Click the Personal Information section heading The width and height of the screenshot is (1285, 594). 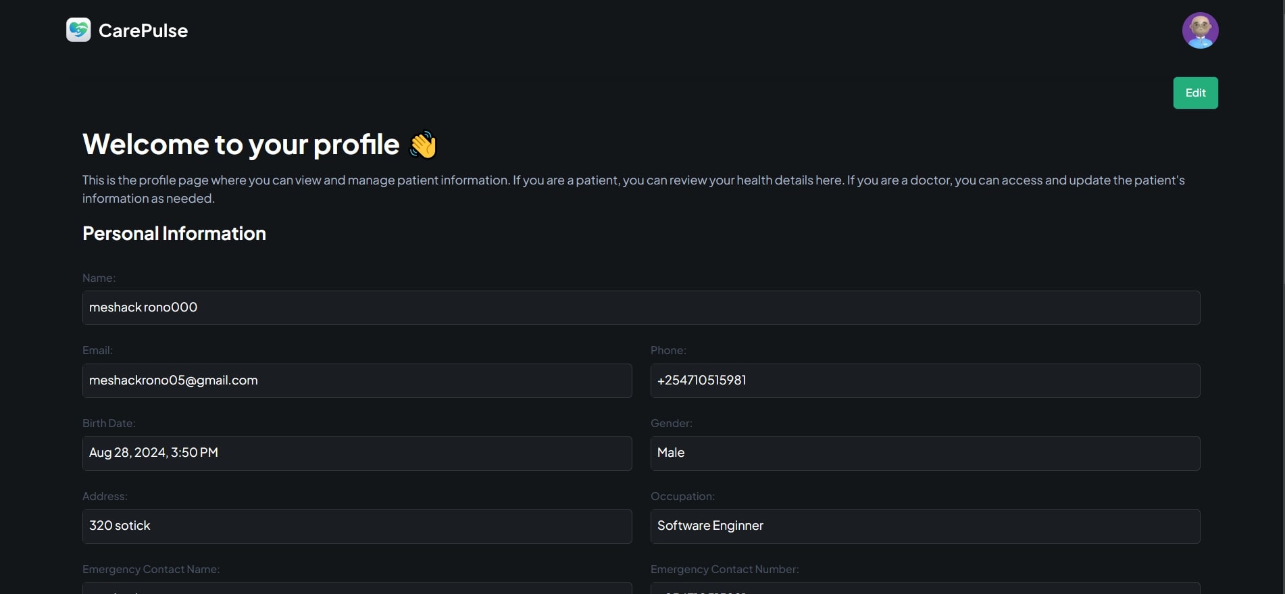174,233
